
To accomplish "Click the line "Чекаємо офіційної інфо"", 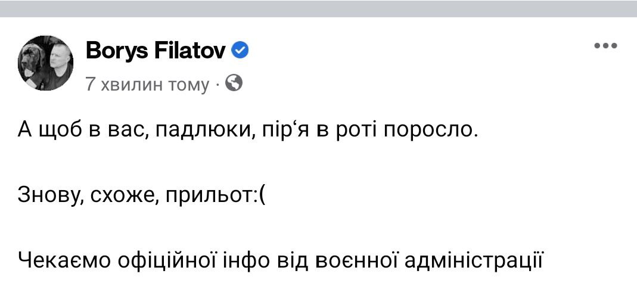I will tap(281, 260).
